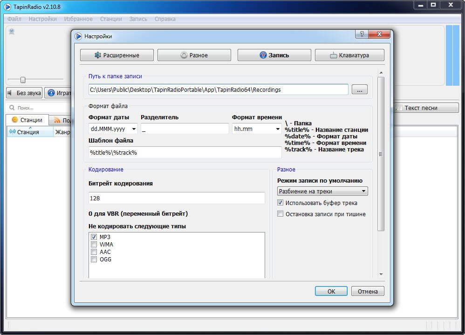Click the orange RSS feed tab icon
Image resolution: width=465 pixels, height=335 pixels.
[x=57, y=120]
